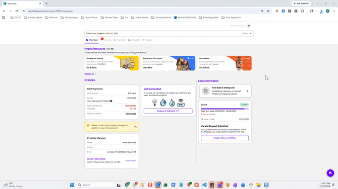Open the Kolmeo Spaces bookmark folder

point(33,18)
